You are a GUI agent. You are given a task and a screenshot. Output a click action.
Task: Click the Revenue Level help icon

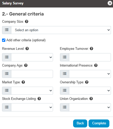[x=27, y=49]
